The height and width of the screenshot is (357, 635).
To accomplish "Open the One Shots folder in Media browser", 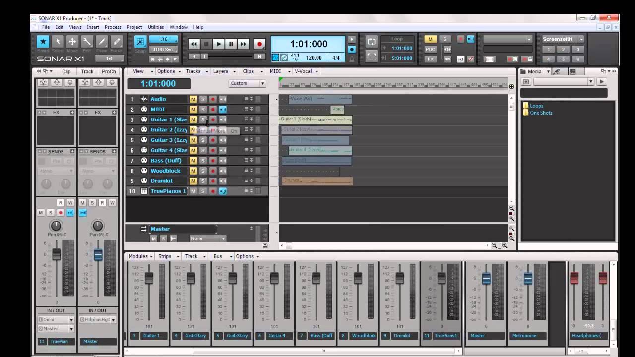I will pos(541,113).
